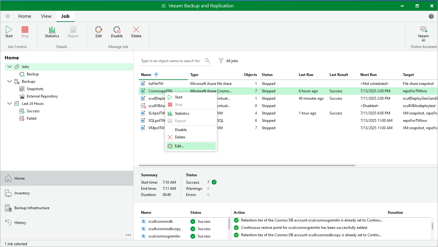Viewport: 438px width, 247px height.
Task: Switch to the Job ribbon tab
Action: [x=65, y=16]
